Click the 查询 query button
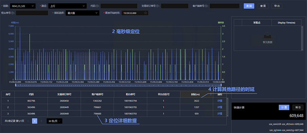Screen dimensions: 307x133 pos(249,6)
